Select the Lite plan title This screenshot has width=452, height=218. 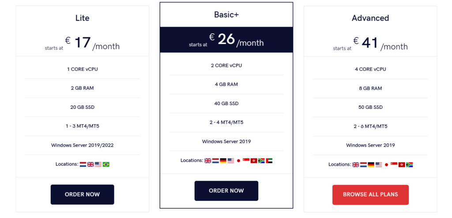click(83, 18)
